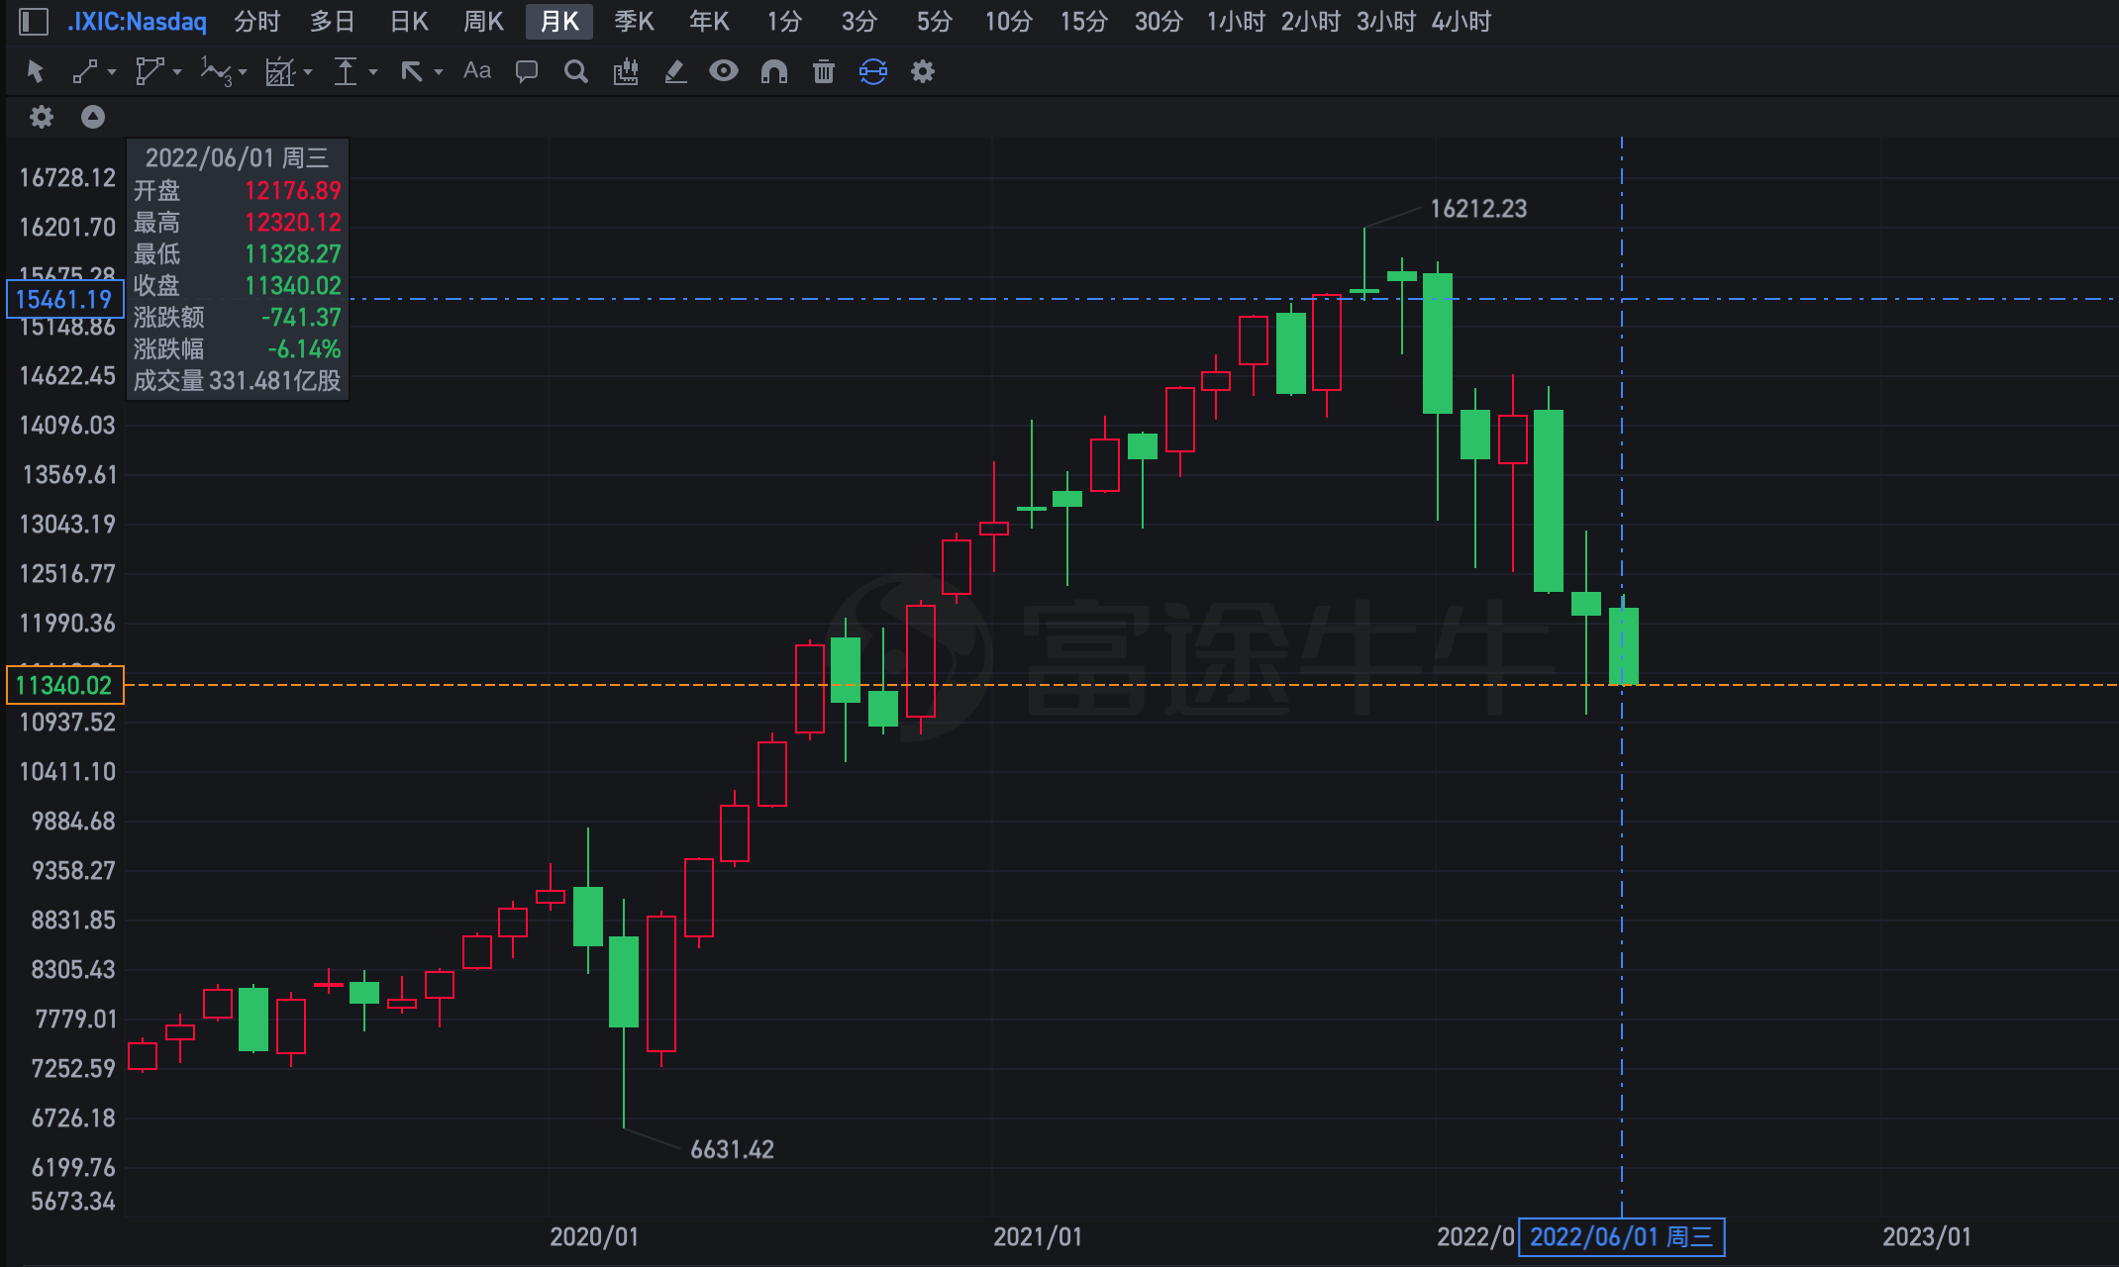Delete all drawings with trash icon
2119x1267 pixels.
[x=823, y=71]
